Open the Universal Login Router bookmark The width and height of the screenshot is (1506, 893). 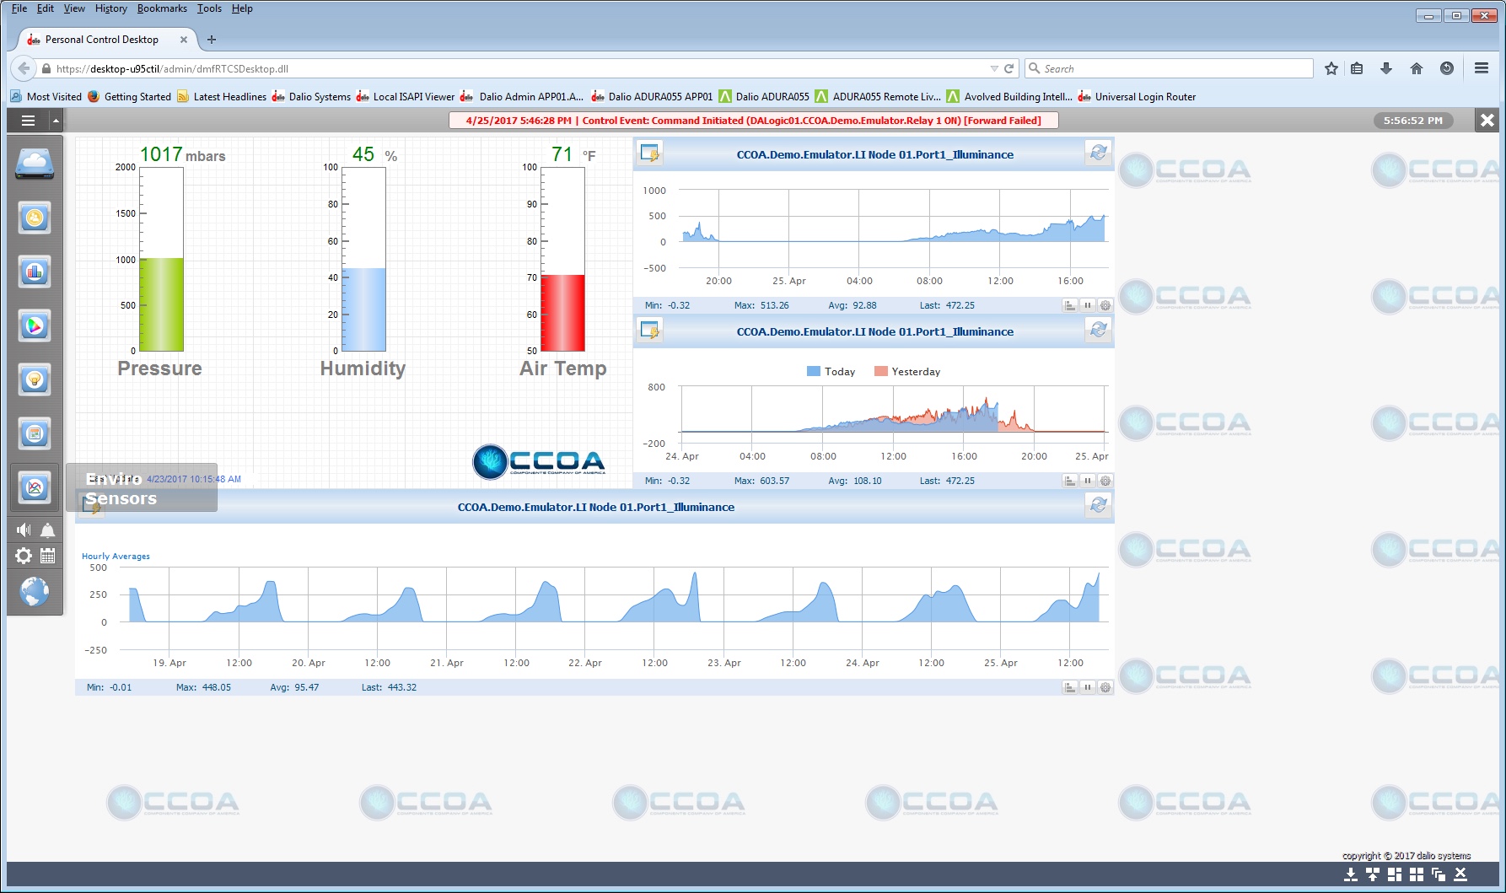(1137, 97)
